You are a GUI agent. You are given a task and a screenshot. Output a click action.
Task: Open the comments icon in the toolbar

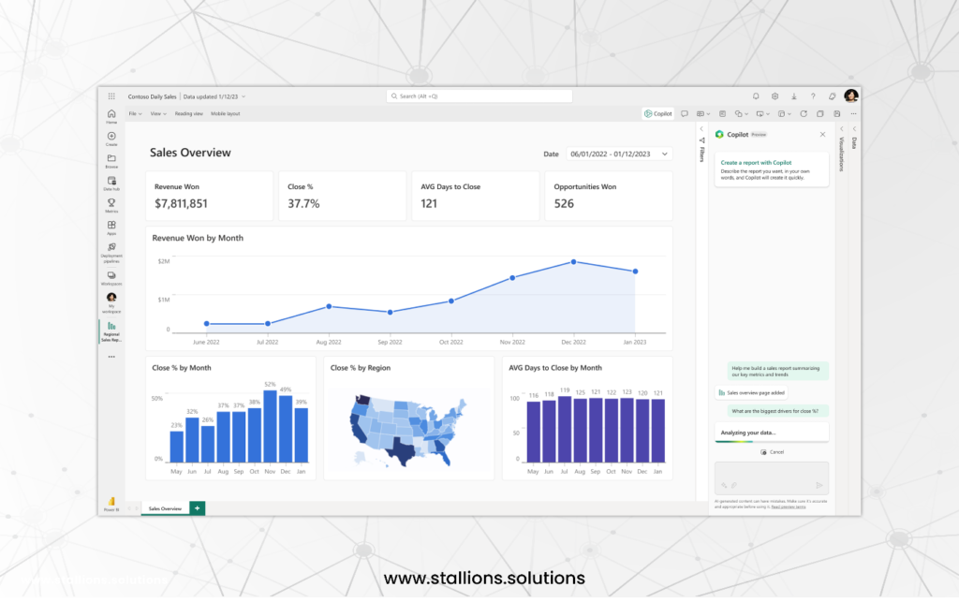tap(685, 113)
